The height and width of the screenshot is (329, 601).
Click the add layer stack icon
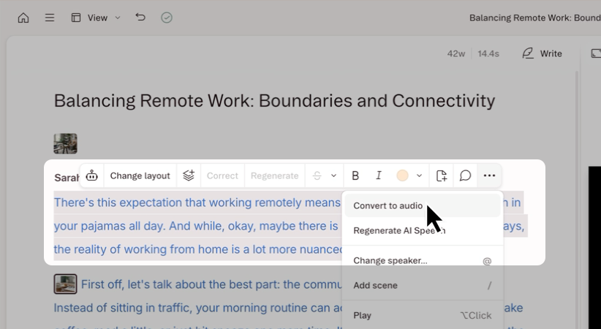click(x=189, y=175)
